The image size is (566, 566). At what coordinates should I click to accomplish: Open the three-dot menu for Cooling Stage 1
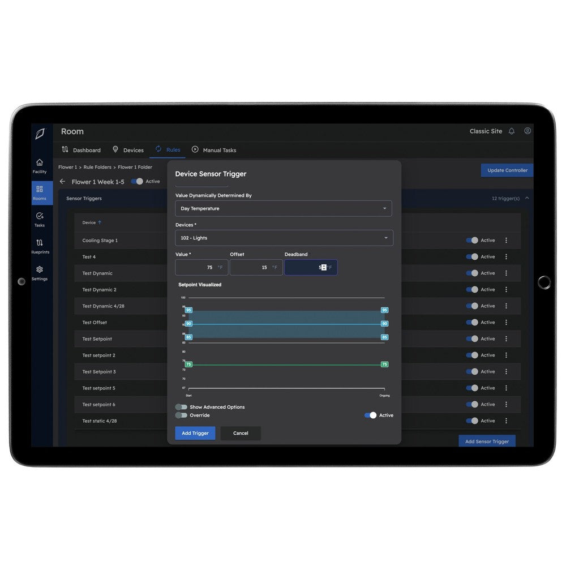(x=506, y=241)
